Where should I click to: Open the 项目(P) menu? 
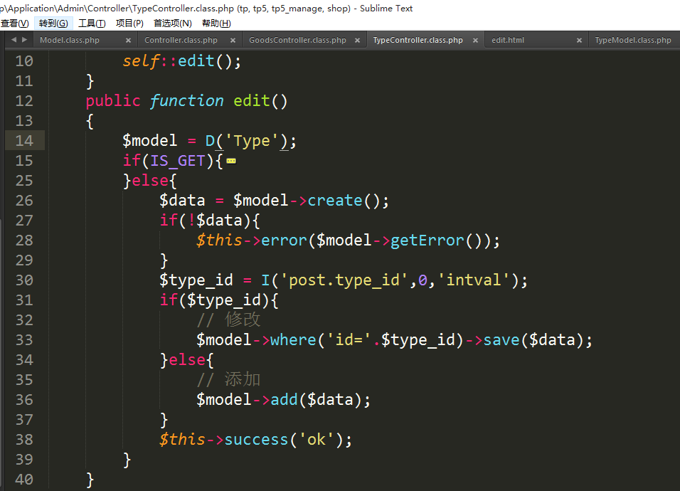[x=129, y=23]
